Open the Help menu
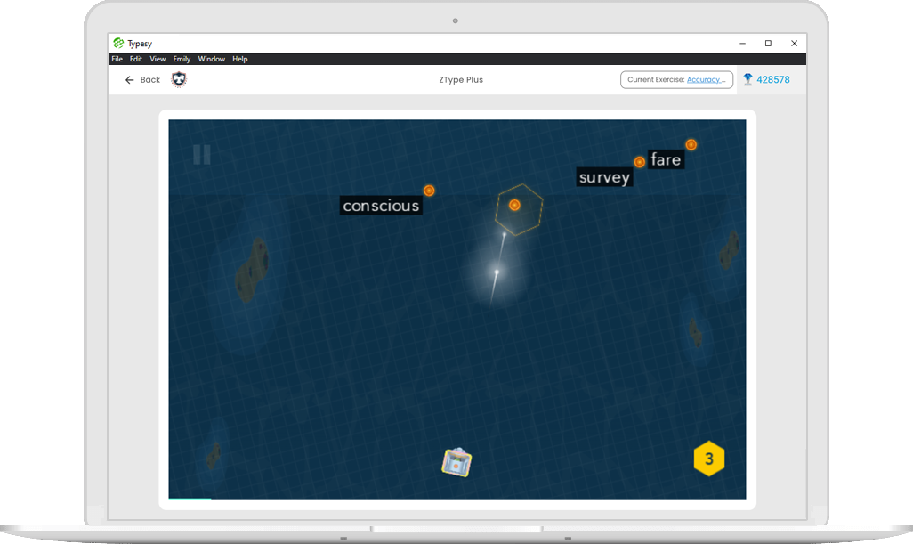Viewport: 913px width, 544px height. pos(240,59)
